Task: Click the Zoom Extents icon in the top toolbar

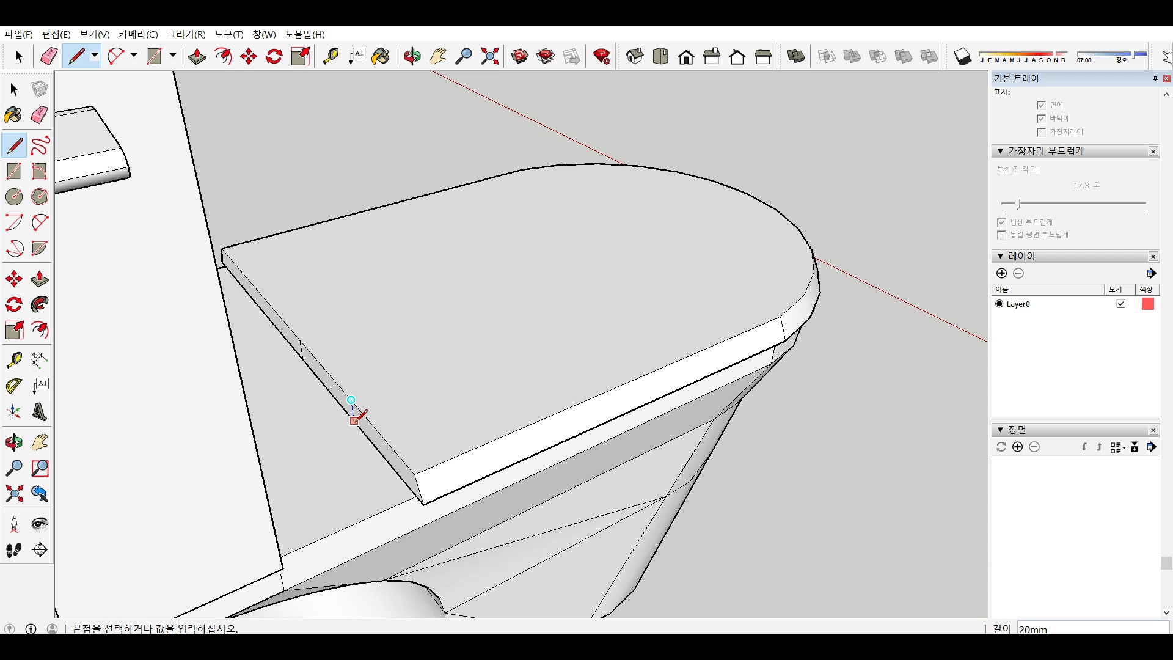Action: [490, 57]
